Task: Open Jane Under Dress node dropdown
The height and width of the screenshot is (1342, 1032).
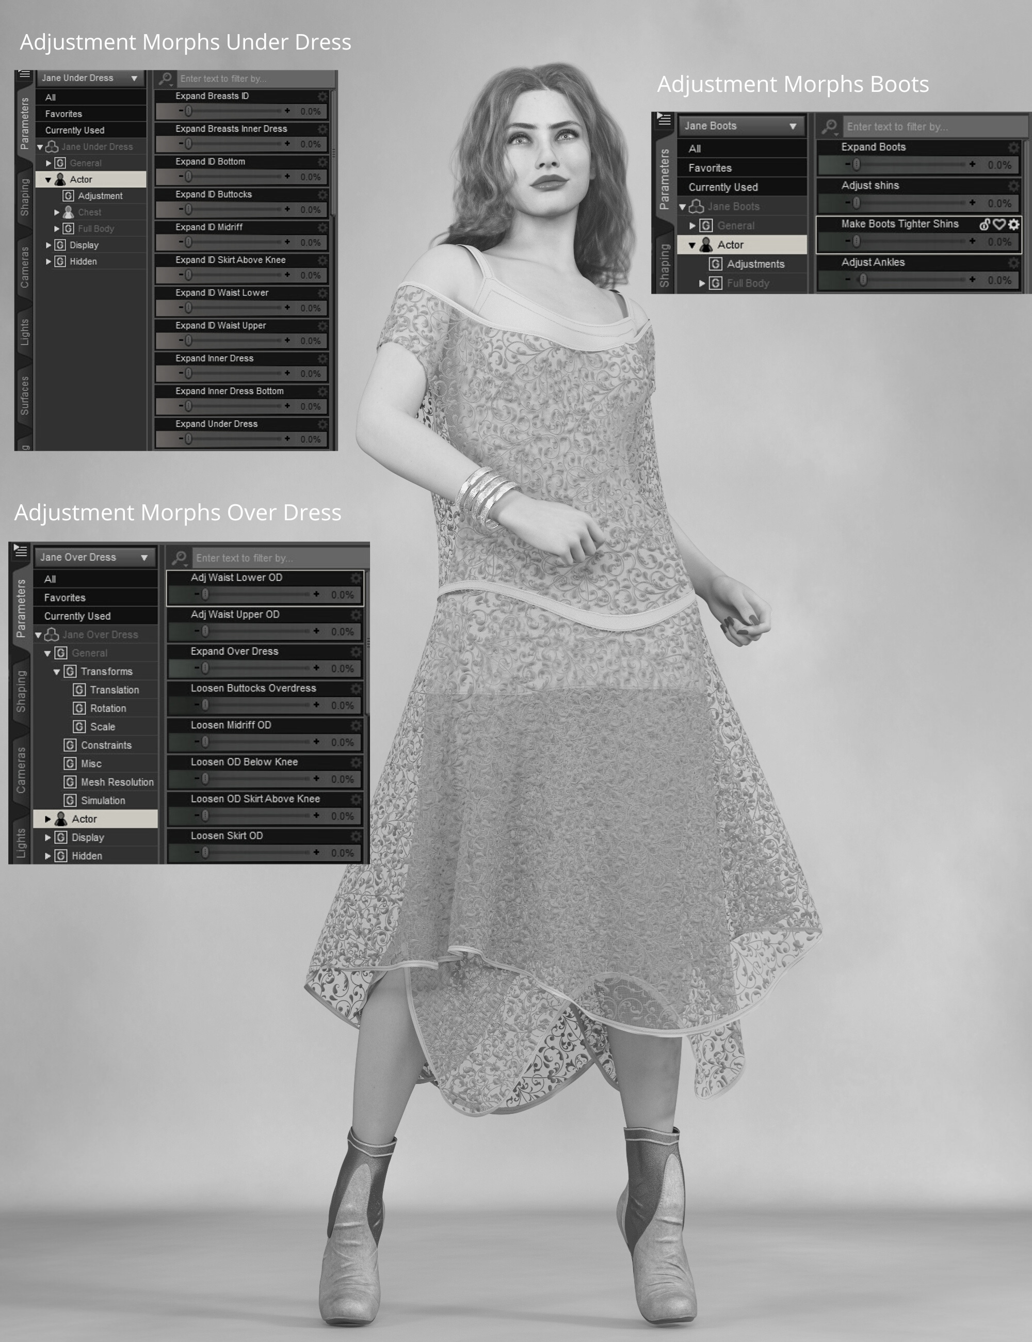Action: 91,78
